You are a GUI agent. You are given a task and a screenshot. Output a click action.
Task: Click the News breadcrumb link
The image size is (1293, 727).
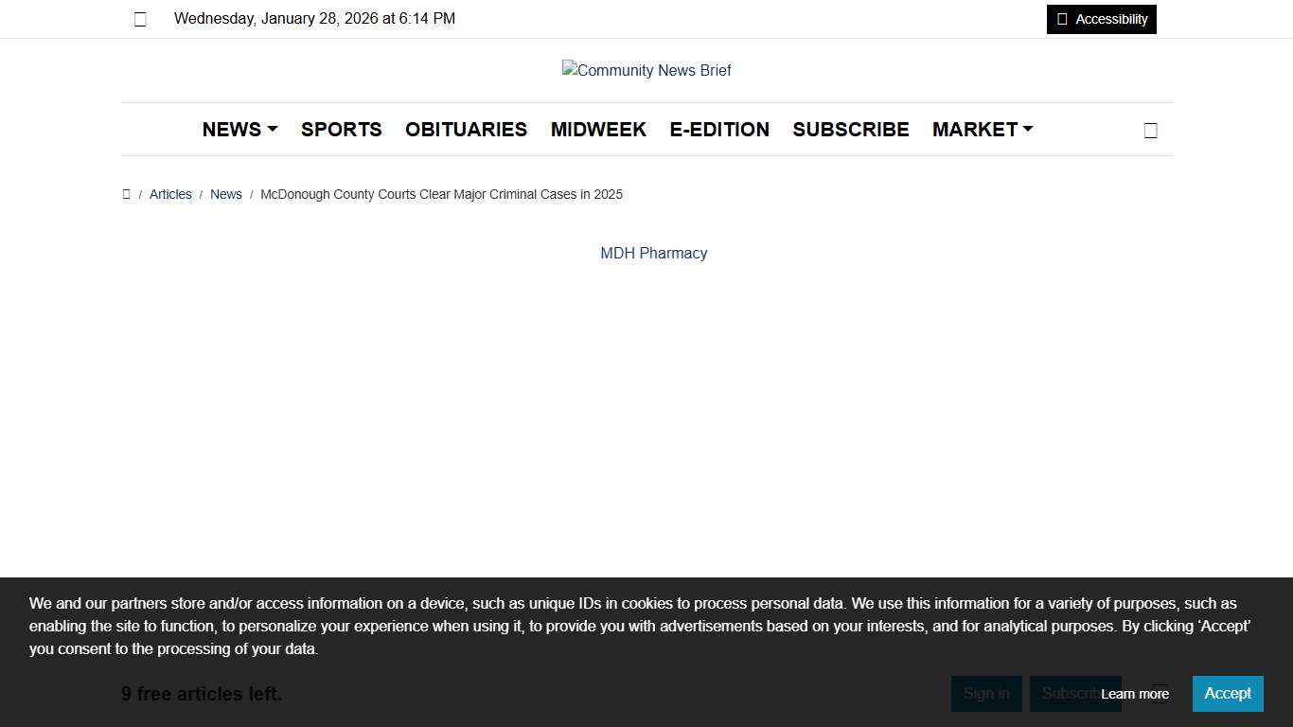225,194
